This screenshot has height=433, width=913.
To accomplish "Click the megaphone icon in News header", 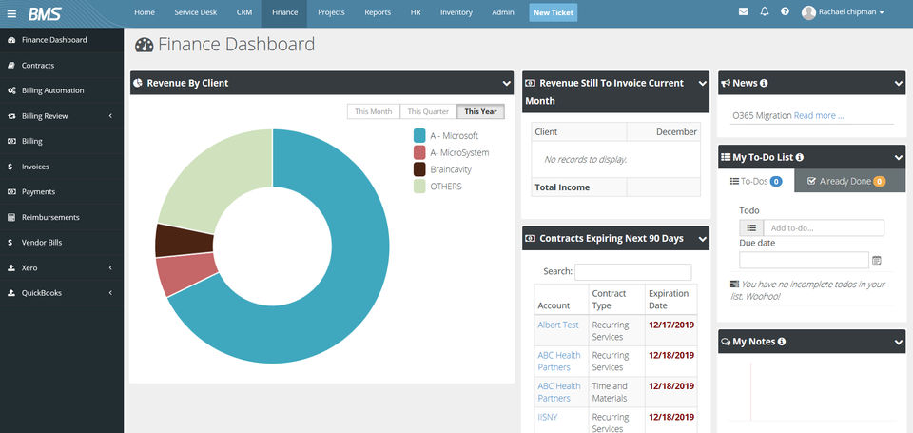I will [726, 84].
